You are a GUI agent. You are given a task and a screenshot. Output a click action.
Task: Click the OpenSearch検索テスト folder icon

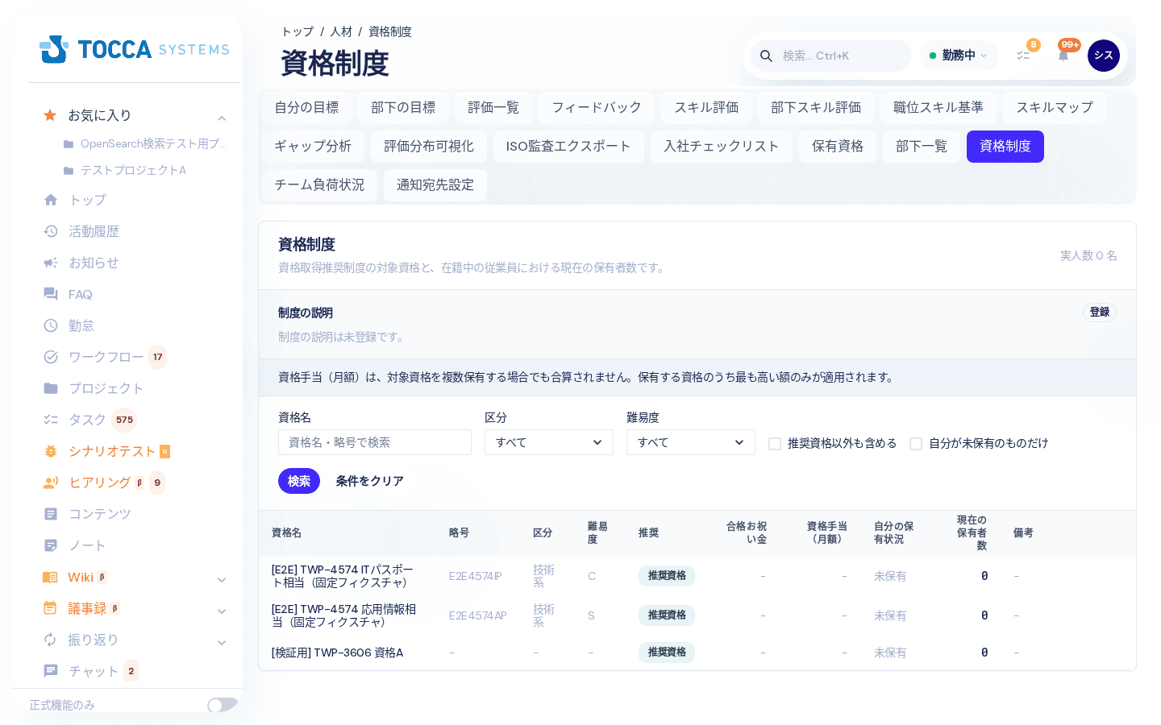pyautogui.click(x=69, y=144)
